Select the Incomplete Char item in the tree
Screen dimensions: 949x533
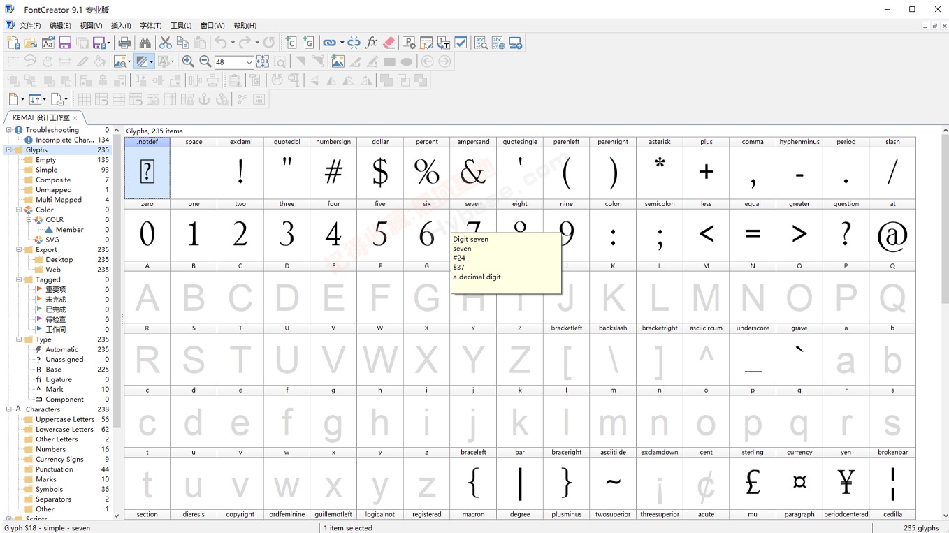(x=66, y=139)
